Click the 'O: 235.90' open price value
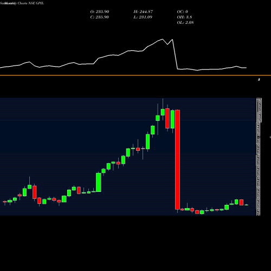The image size is (271, 271). [100, 11]
